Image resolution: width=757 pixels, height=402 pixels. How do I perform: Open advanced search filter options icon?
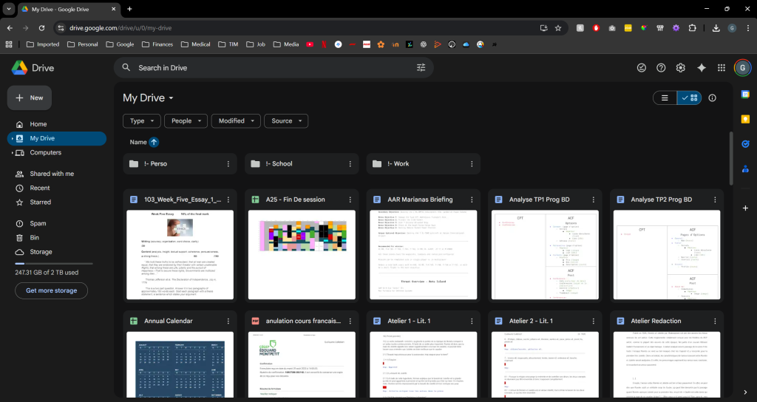click(421, 68)
